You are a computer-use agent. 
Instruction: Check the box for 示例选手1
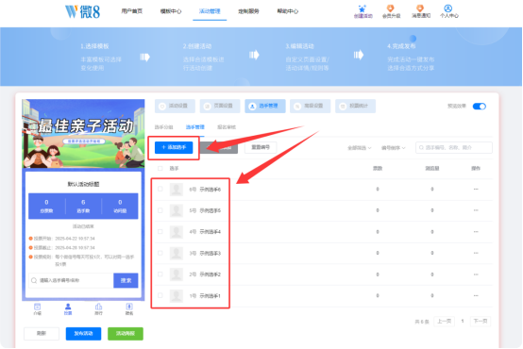[x=160, y=295]
